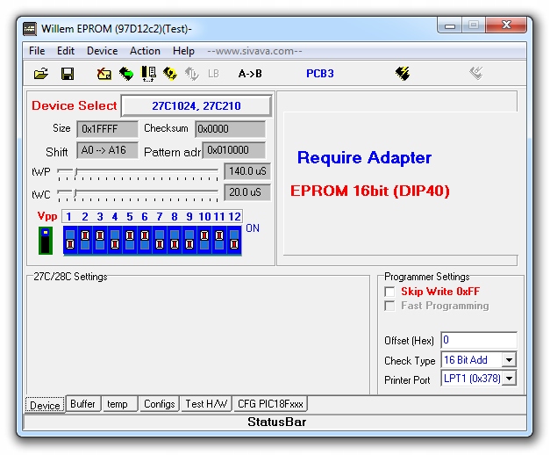Image resolution: width=550 pixels, height=455 pixels.
Task: Open the Device menu
Action: pos(102,51)
